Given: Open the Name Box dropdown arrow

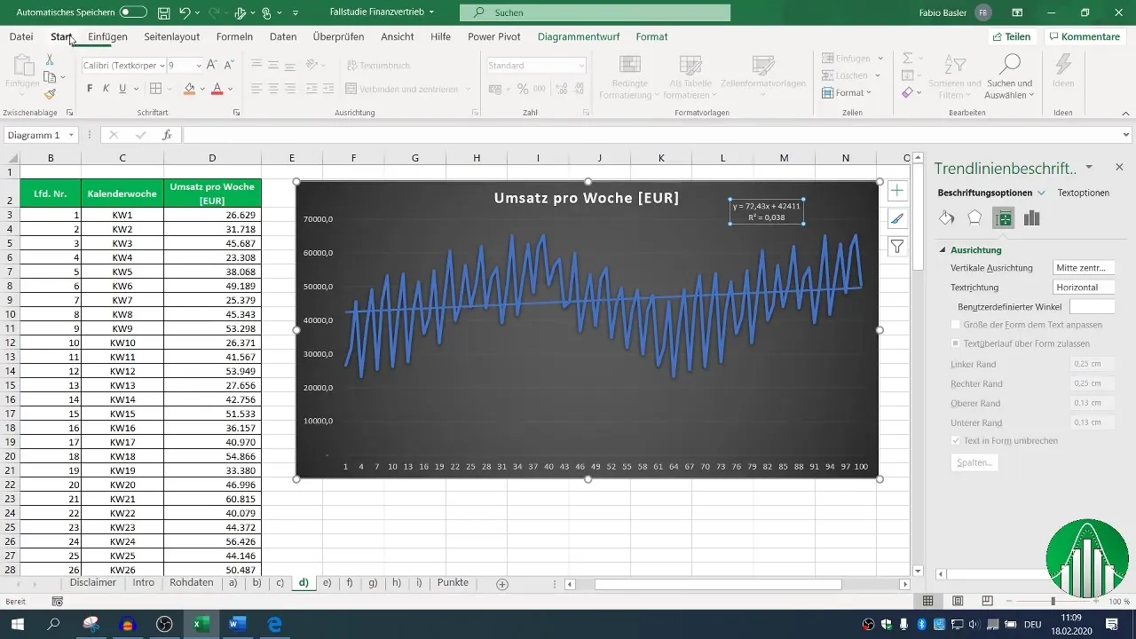Looking at the screenshot, I should tap(70, 135).
